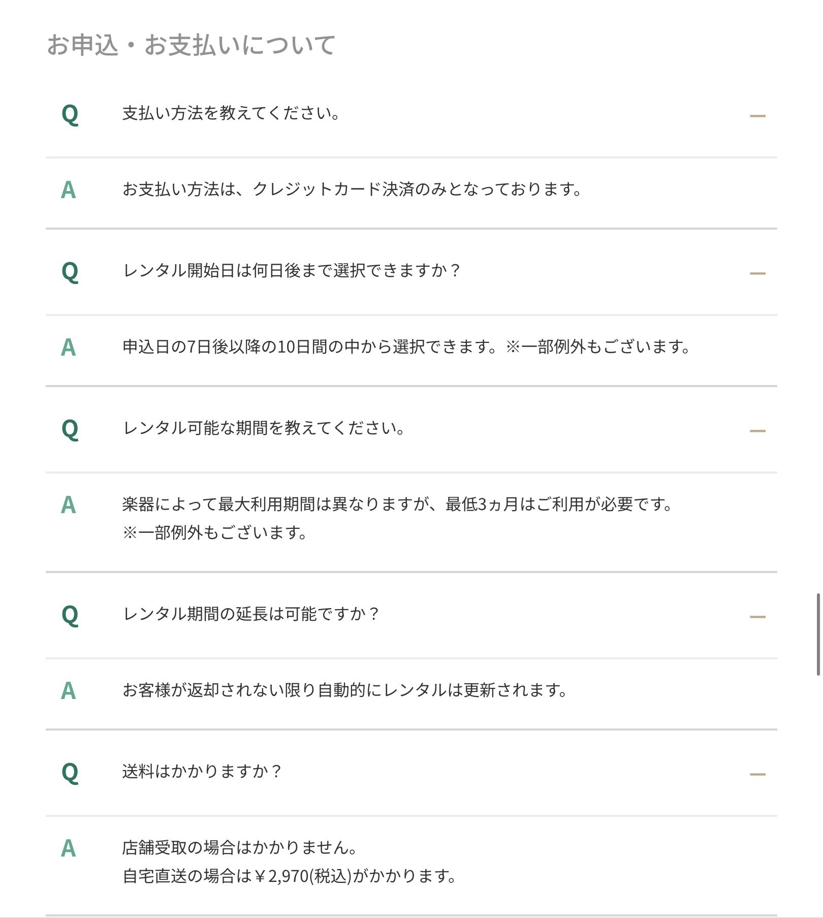The height and width of the screenshot is (918, 823).
Task: Click the question text レンタル可能な期間を教えてください
Action: click(x=264, y=428)
